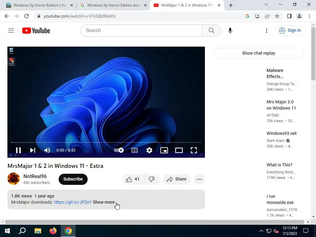Open i run monoxide.exe video
This screenshot has width=316, height=237.
(280, 199)
